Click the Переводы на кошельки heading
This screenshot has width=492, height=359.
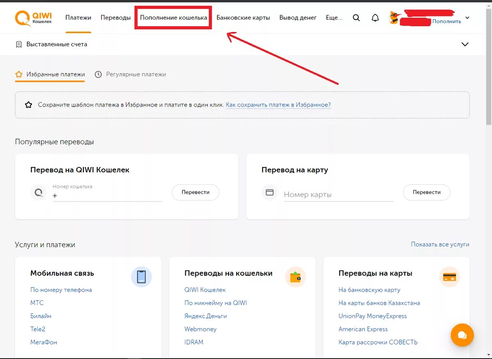(x=228, y=273)
